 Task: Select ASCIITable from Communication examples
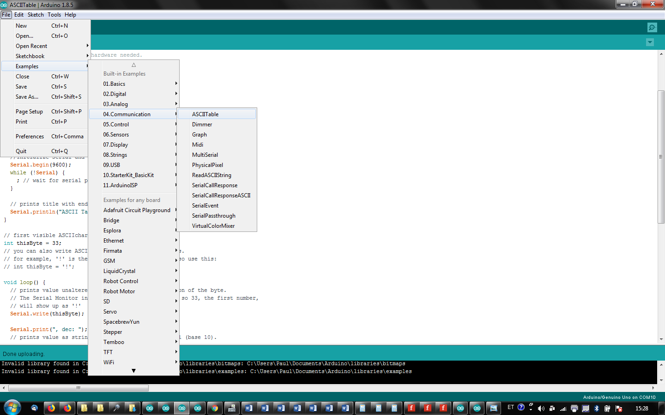(206, 114)
